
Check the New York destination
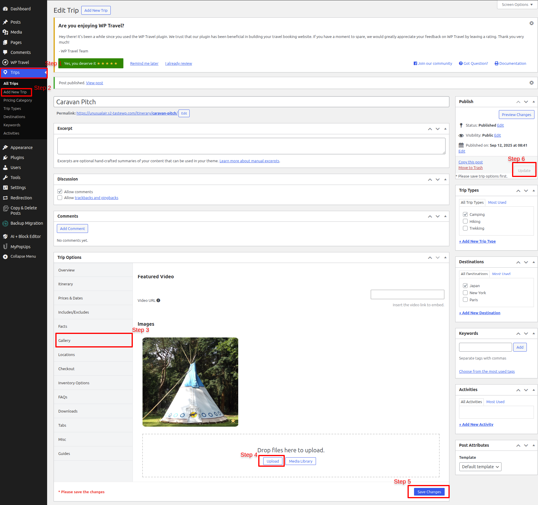pyautogui.click(x=465, y=293)
